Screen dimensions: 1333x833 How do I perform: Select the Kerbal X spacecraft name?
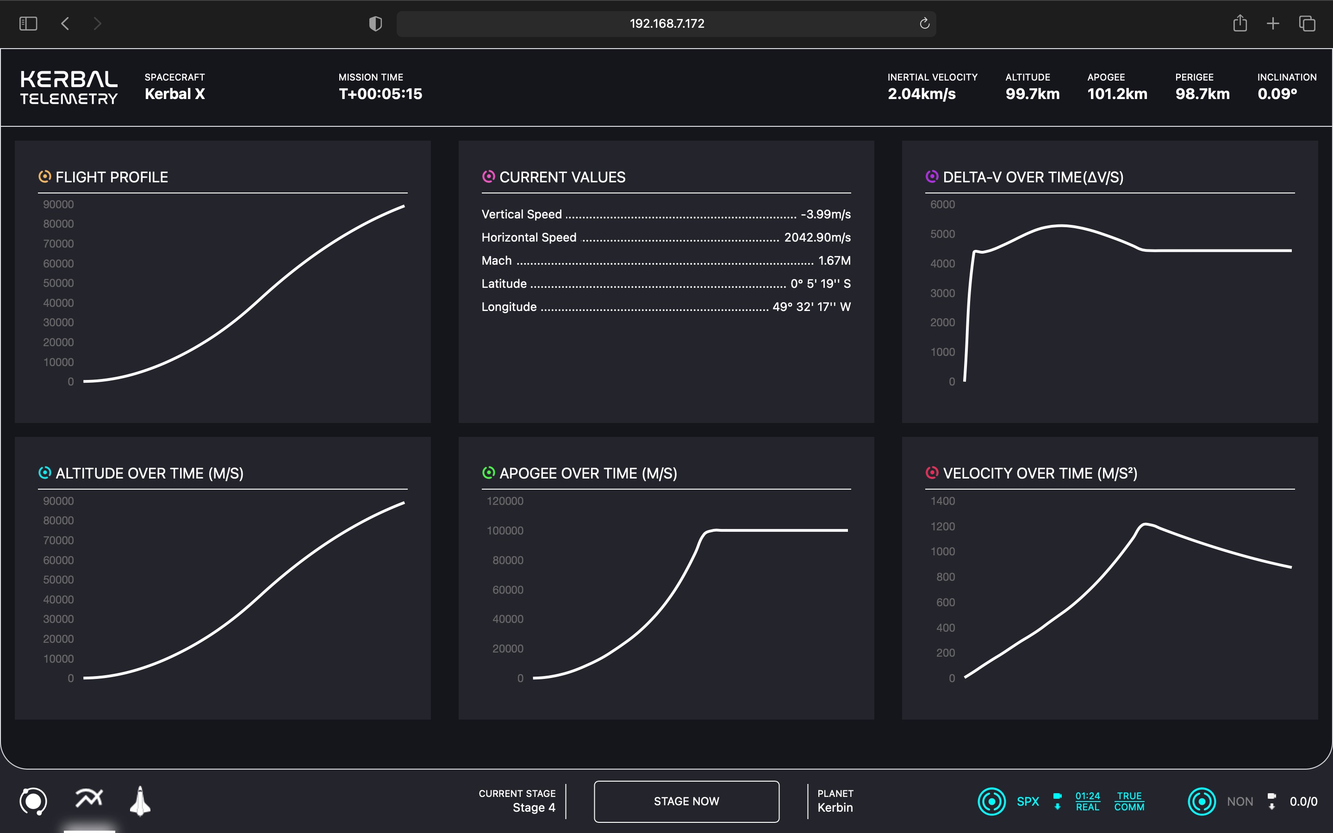click(174, 93)
